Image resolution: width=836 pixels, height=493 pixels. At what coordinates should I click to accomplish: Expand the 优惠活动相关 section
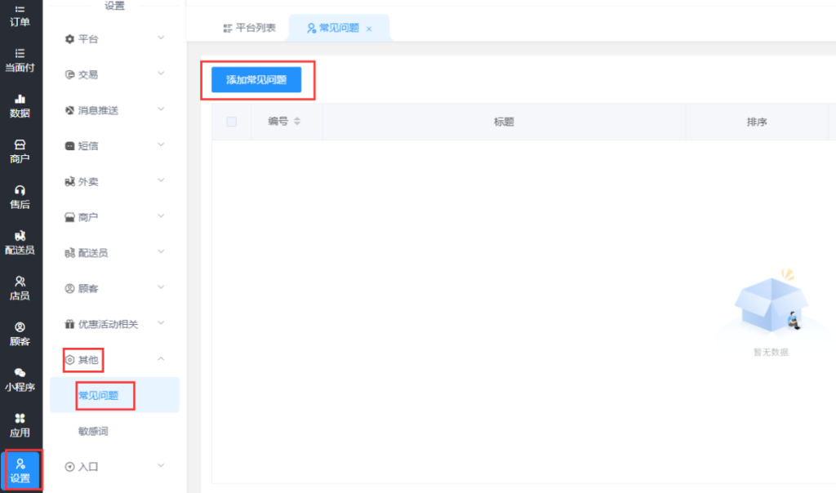pos(114,324)
